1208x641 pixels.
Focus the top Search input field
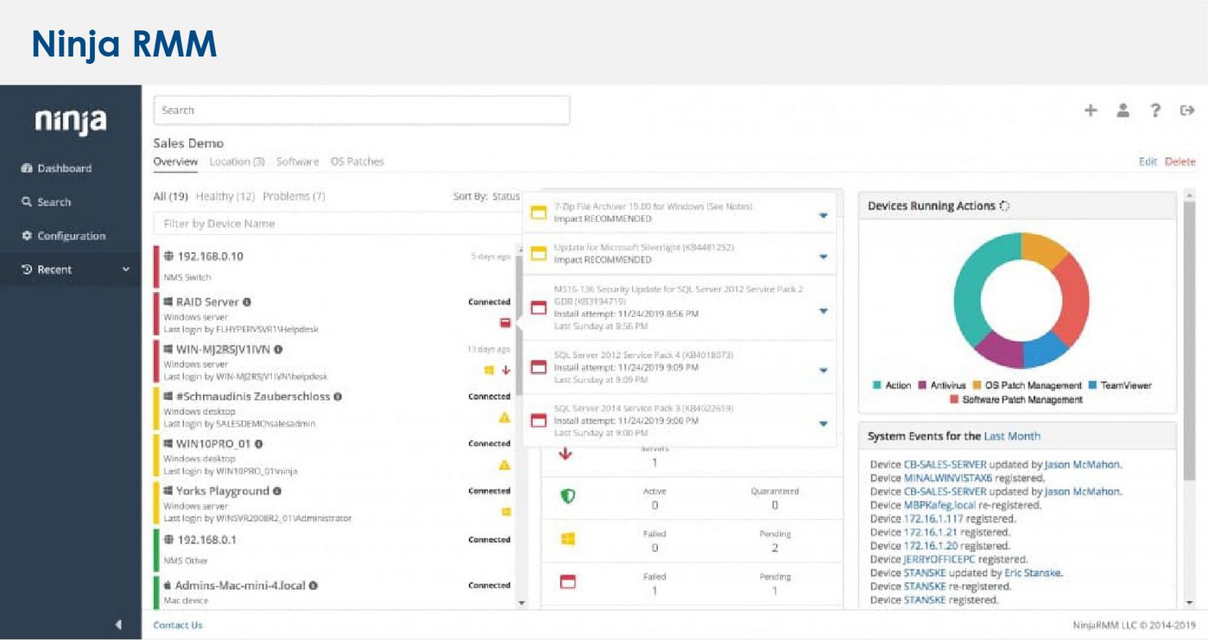coord(362,111)
